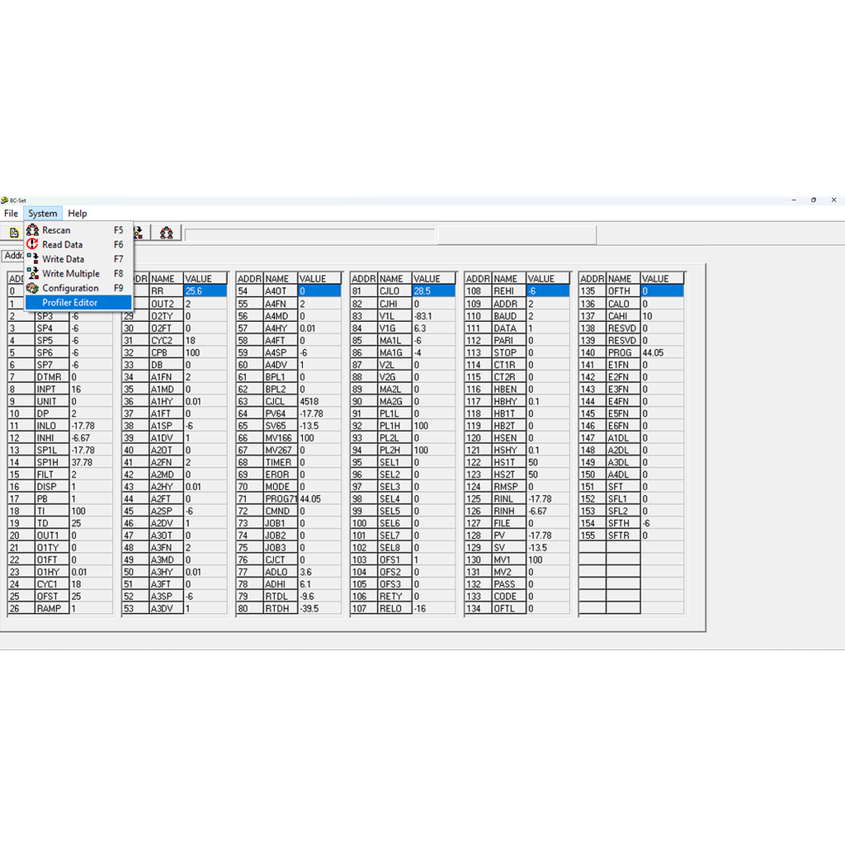Open the Help menu
The height and width of the screenshot is (845, 845).
[x=77, y=213]
